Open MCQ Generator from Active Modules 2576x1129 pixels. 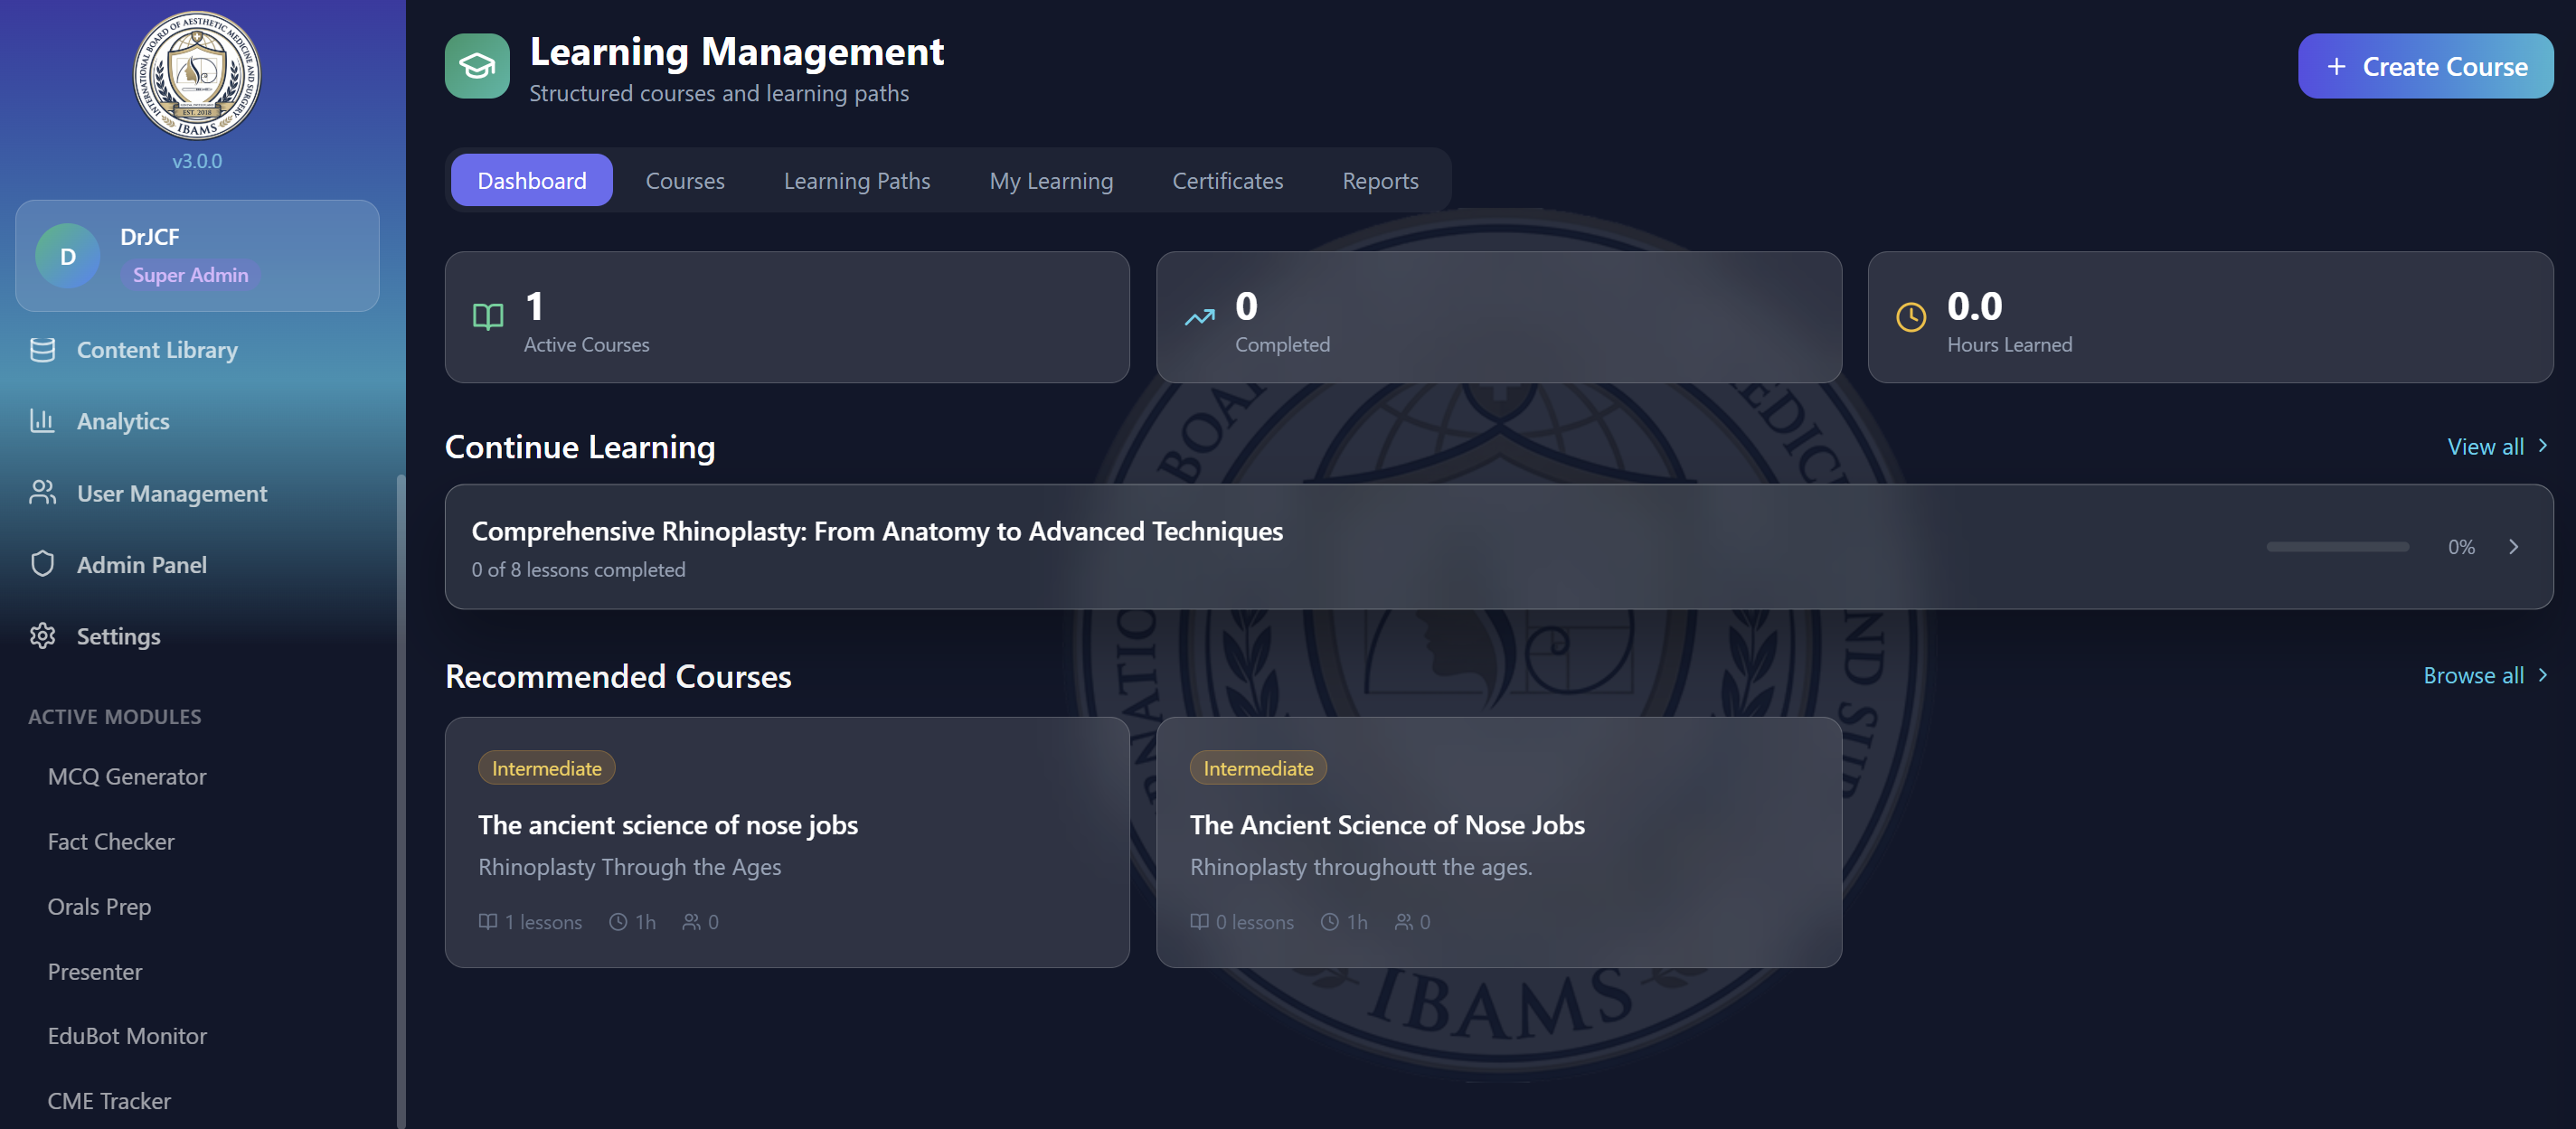point(126,776)
